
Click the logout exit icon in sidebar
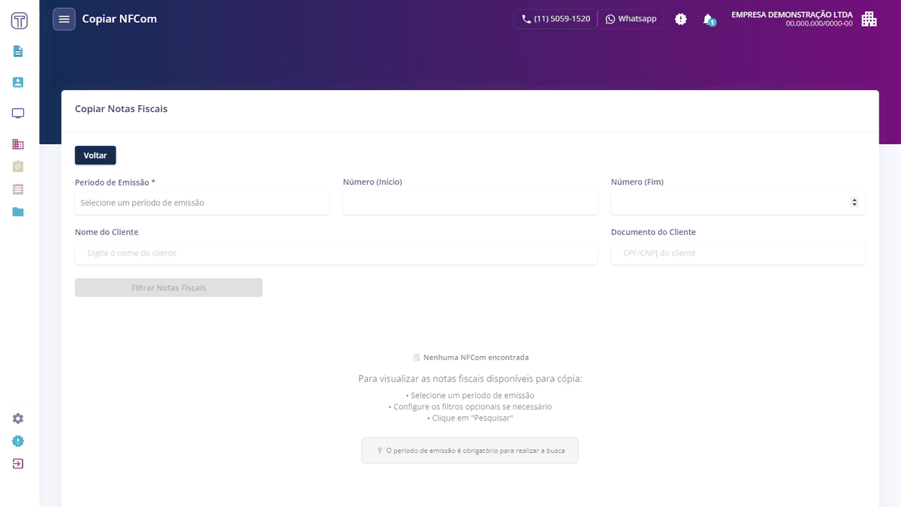(x=18, y=463)
